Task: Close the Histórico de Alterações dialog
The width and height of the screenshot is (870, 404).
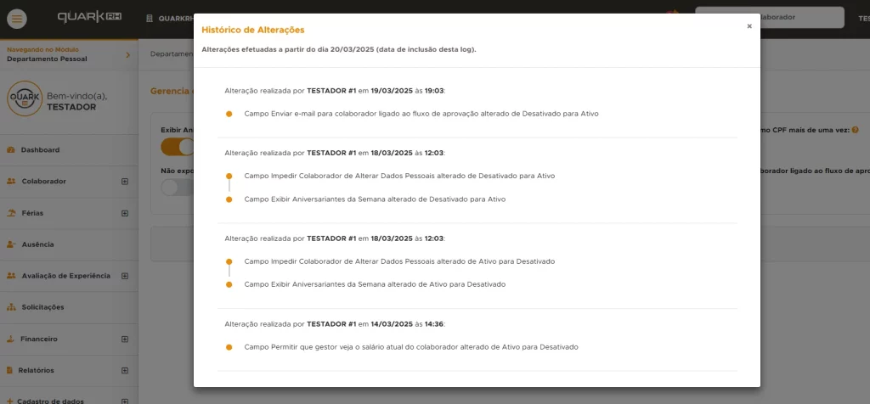Action: (x=749, y=26)
